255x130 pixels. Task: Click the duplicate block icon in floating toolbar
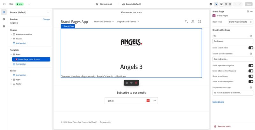point(127,83)
